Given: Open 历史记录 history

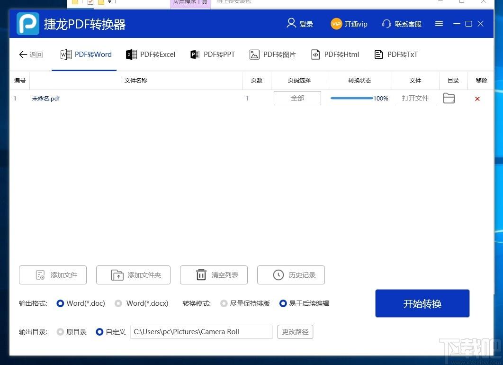Looking at the screenshot, I should click(x=291, y=275).
